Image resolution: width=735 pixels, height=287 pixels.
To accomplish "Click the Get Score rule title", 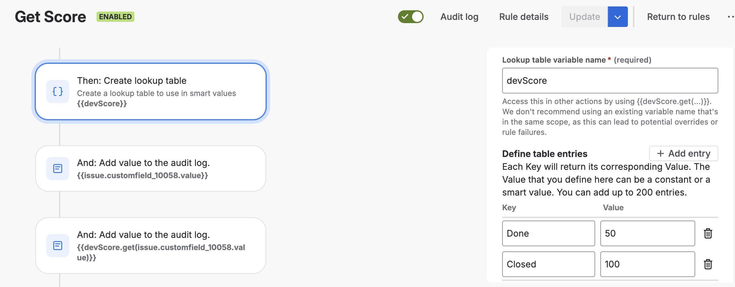I will tap(50, 17).
